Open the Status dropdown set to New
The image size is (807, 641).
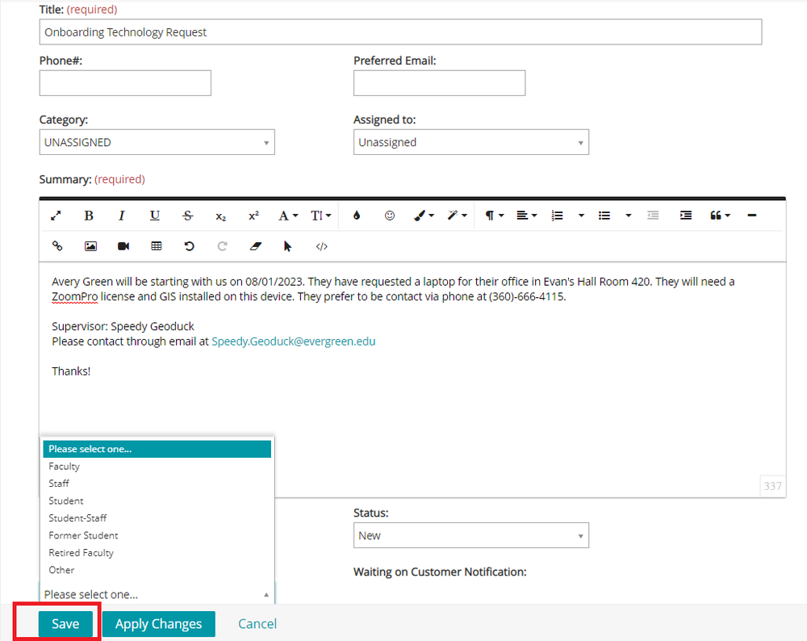point(470,535)
